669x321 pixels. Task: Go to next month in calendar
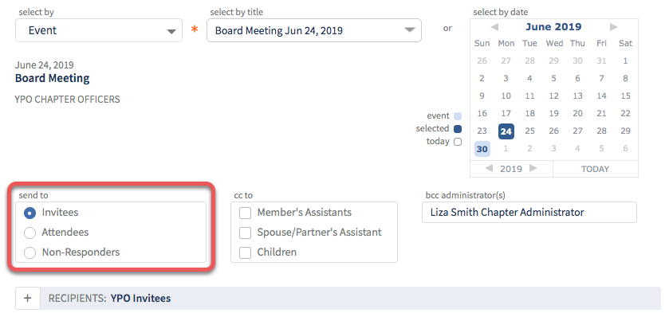[x=613, y=27]
